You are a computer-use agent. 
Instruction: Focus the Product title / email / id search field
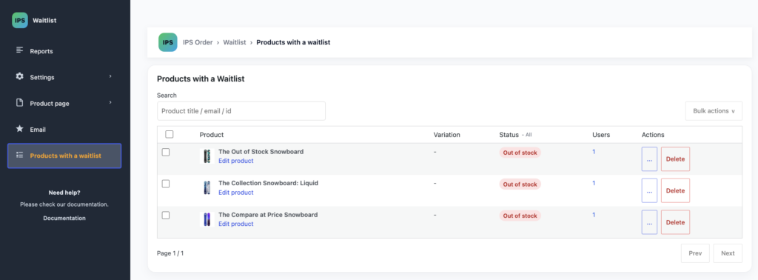(241, 111)
